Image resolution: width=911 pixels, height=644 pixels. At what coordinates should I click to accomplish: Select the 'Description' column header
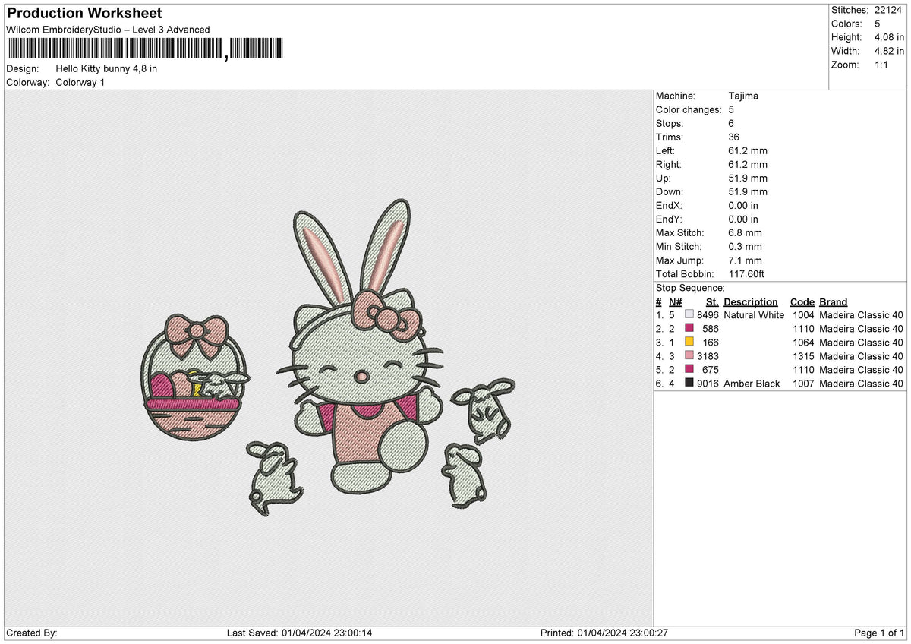click(751, 302)
